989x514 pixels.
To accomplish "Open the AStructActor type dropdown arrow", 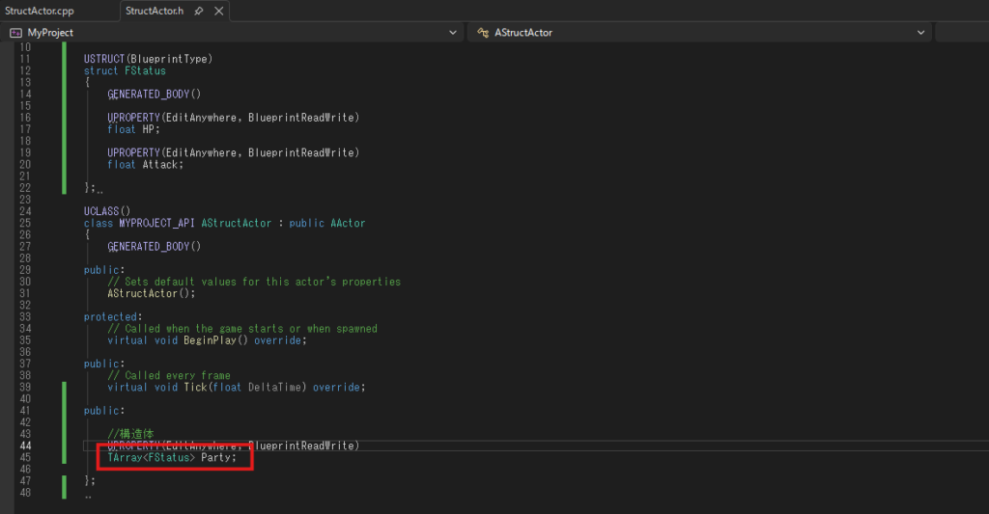I will coord(921,33).
